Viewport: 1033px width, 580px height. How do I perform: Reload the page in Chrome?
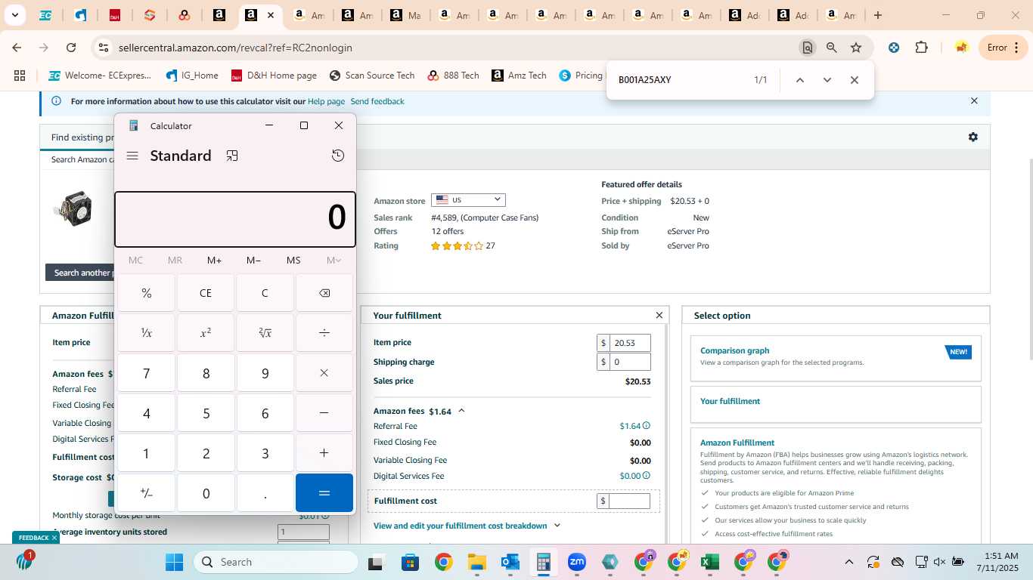tap(71, 48)
